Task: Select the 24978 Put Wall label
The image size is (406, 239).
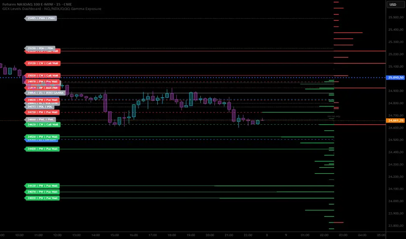Action: click(42, 82)
